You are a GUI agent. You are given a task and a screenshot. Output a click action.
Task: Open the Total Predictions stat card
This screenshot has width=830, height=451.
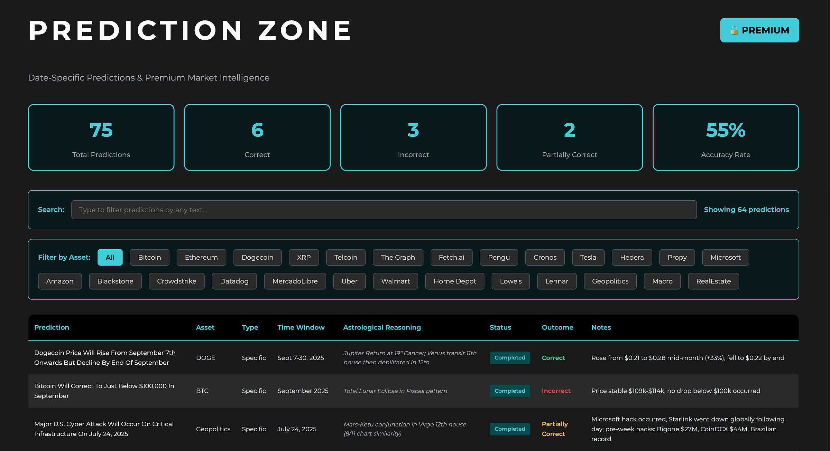(101, 137)
